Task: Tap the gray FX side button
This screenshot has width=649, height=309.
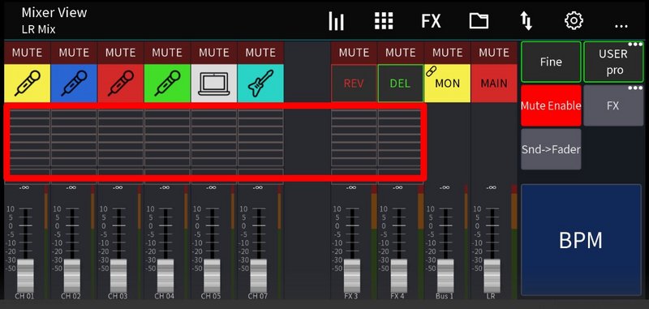Action: pyautogui.click(x=614, y=105)
